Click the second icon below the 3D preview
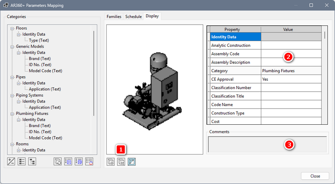This screenshot has width=335, height=184. (x=121, y=161)
